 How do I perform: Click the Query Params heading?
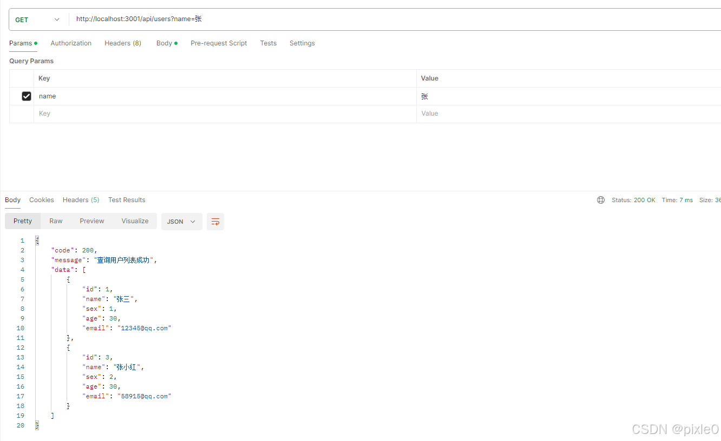point(31,61)
